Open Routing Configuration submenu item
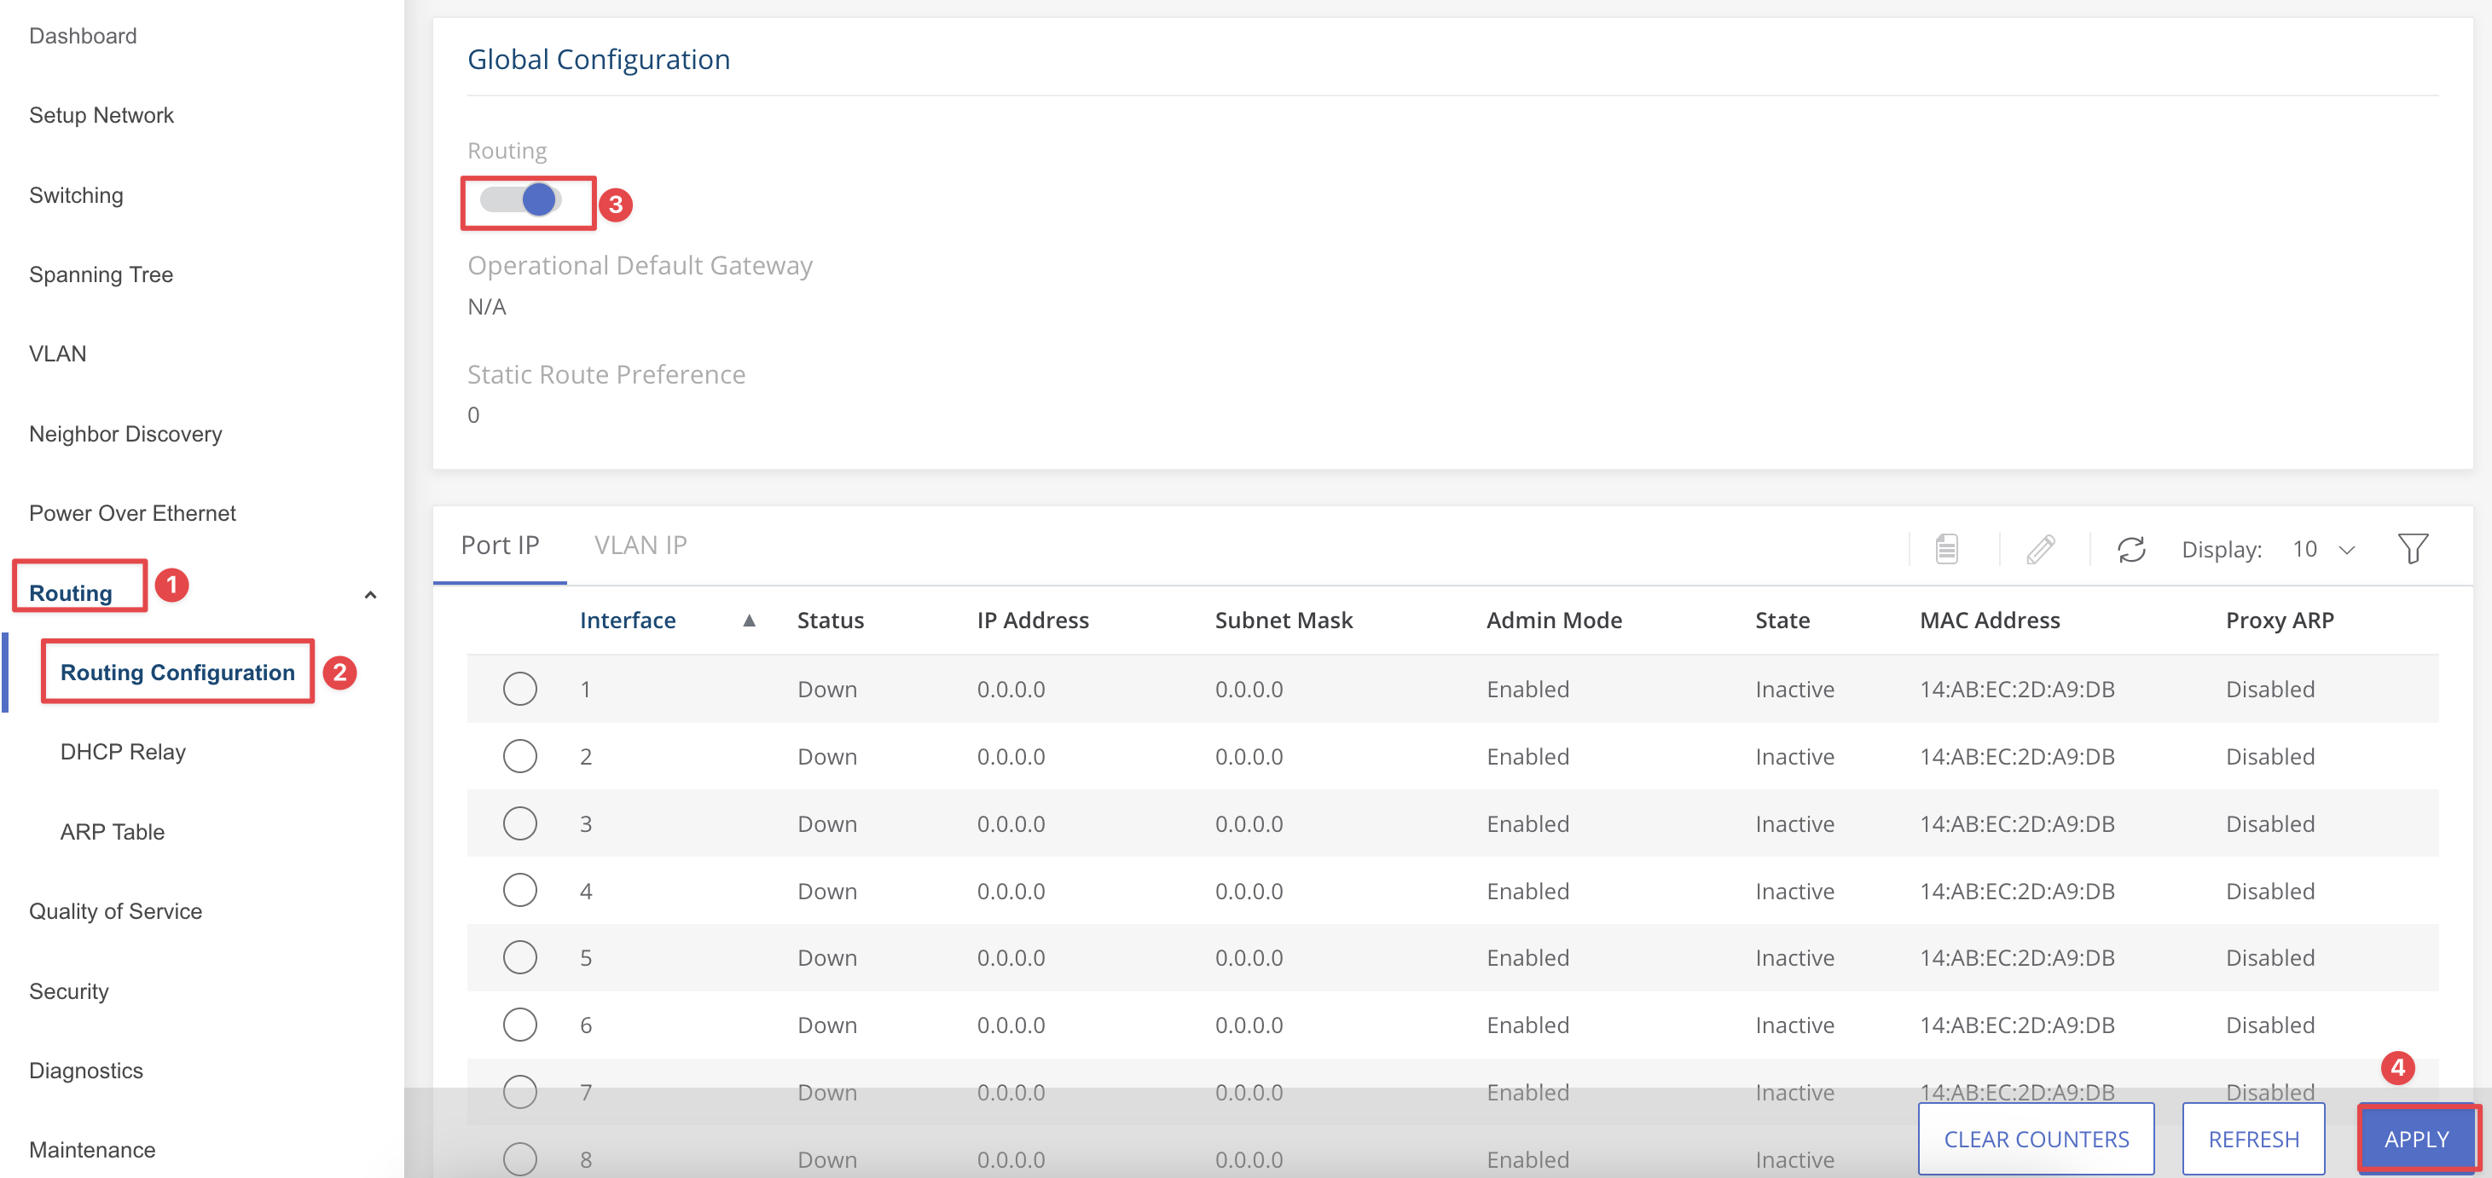2492x1178 pixels. pyautogui.click(x=178, y=673)
